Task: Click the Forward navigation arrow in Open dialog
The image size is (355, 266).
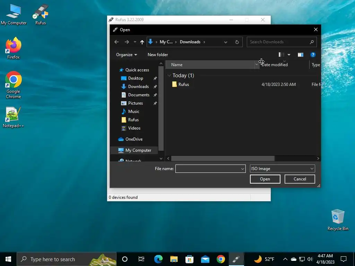Action: click(127, 42)
